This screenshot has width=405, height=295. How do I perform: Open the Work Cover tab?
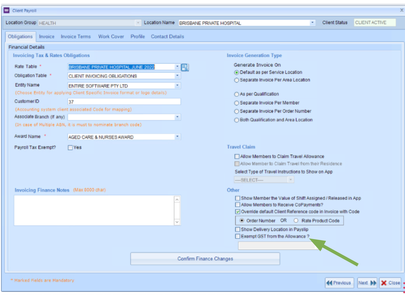click(111, 36)
